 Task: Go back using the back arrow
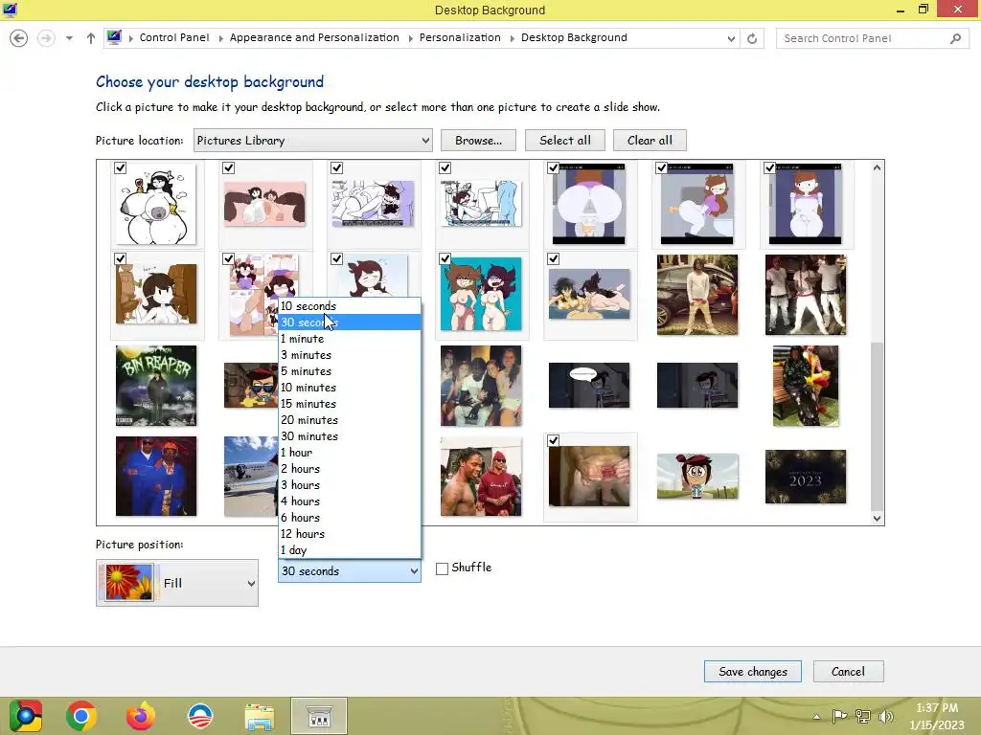pos(19,38)
